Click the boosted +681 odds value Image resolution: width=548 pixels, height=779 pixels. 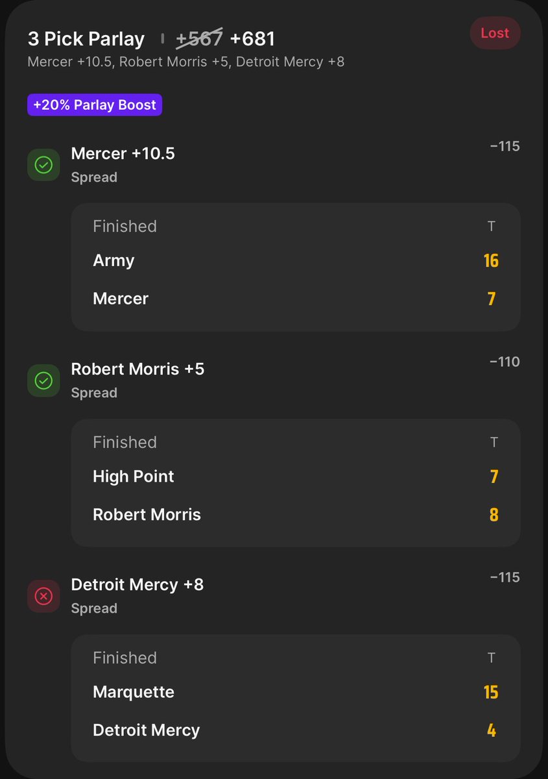(x=252, y=39)
